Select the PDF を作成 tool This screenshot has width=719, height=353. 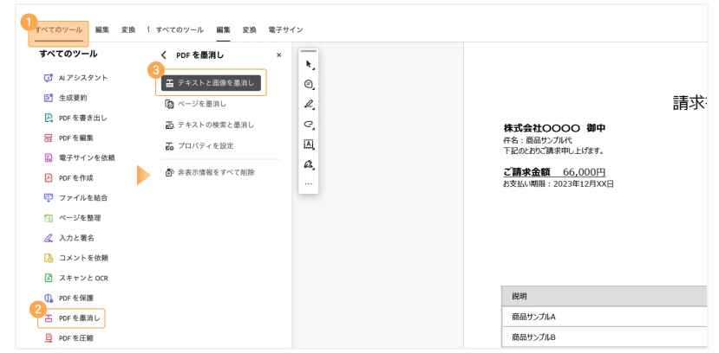coord(69,178)
